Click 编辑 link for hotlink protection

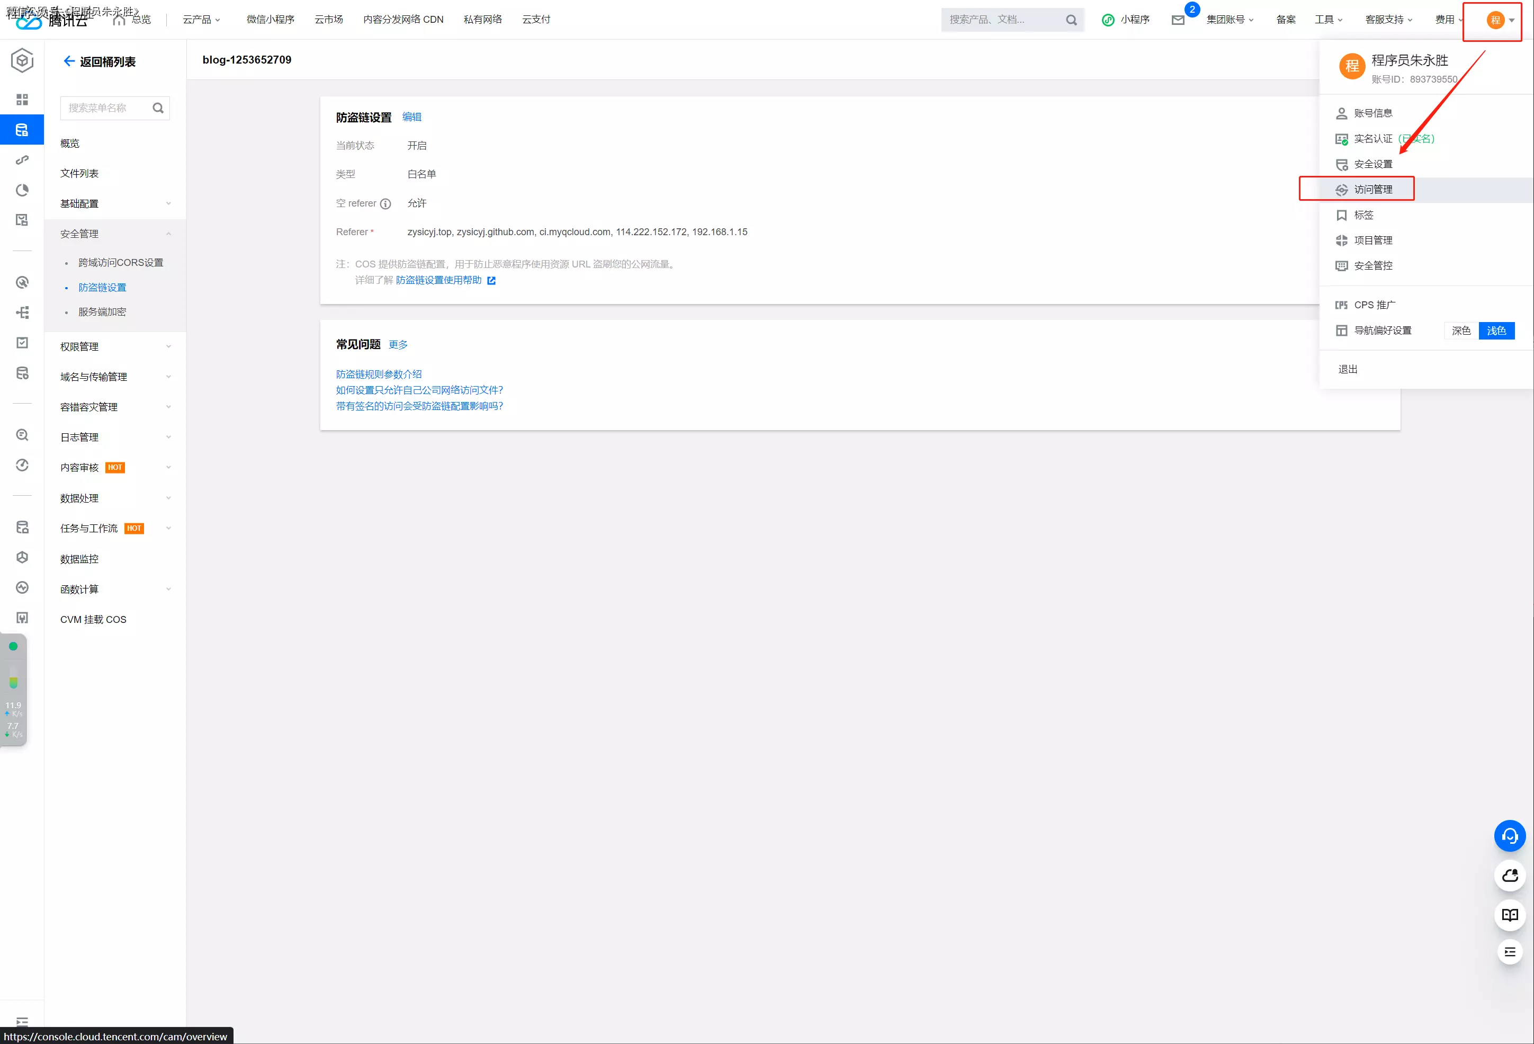tap(411, 117)
